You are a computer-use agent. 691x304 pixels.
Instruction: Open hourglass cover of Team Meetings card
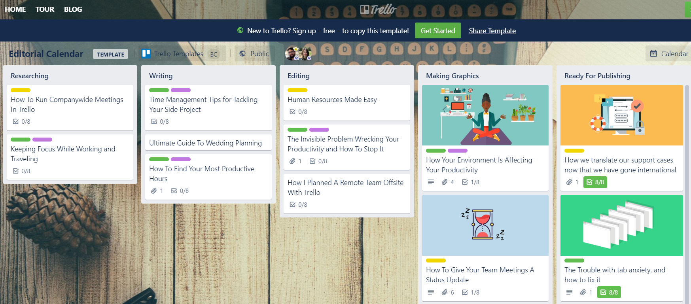[x=485, y=225]
